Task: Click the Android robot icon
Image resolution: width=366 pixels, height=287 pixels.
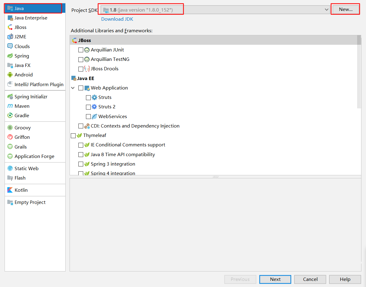Action: coord(10,75)
